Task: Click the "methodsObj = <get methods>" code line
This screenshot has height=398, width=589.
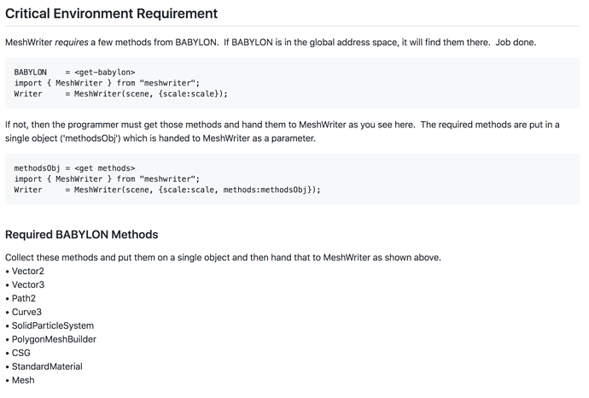Action: [74, 167]
